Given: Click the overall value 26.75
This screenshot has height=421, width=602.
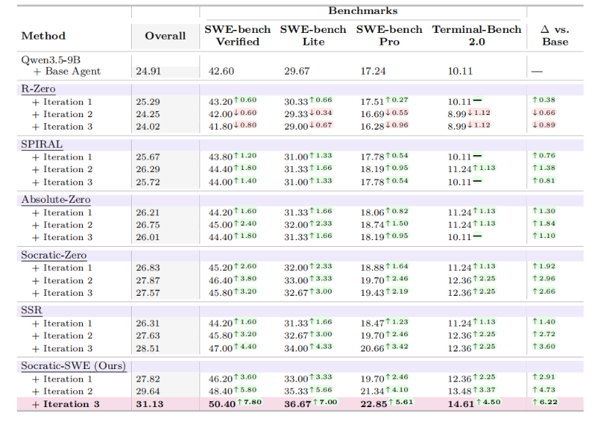Looking at the screenshot, I should (x=148, y=226).
